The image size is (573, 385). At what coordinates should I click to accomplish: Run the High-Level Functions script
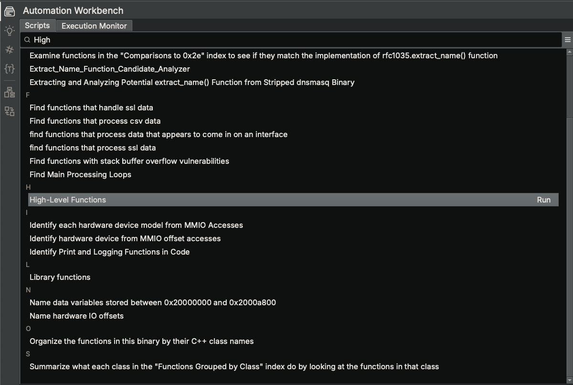tap(543, 200)
